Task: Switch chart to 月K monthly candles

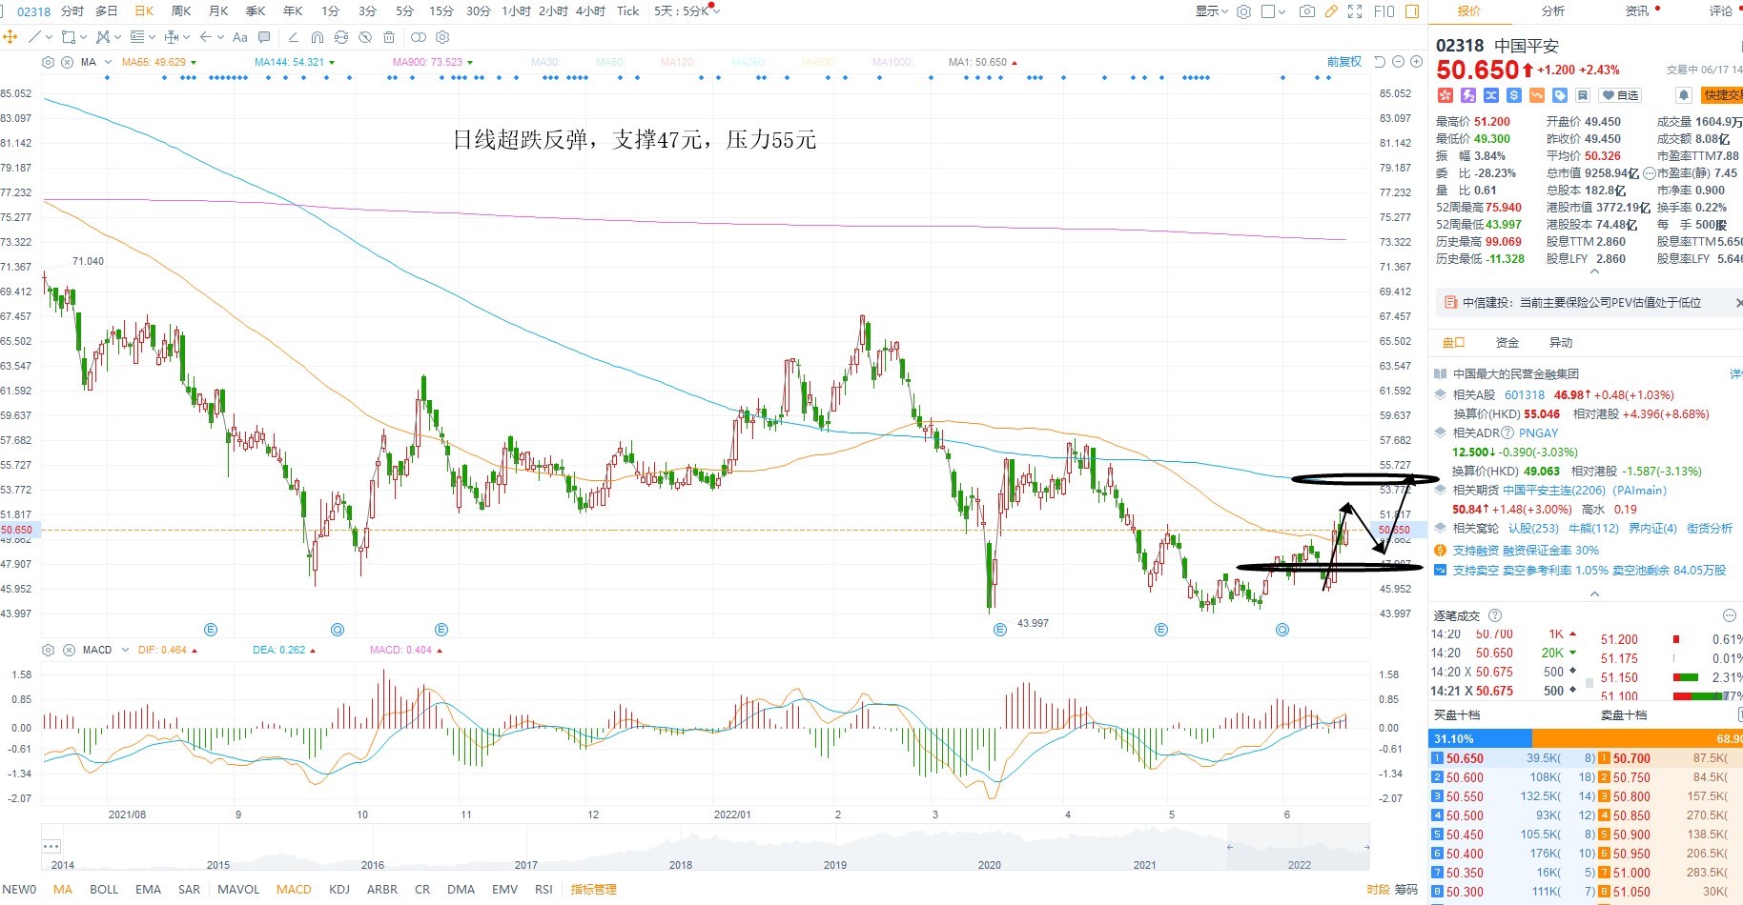Action: click(x=218, y=11)
